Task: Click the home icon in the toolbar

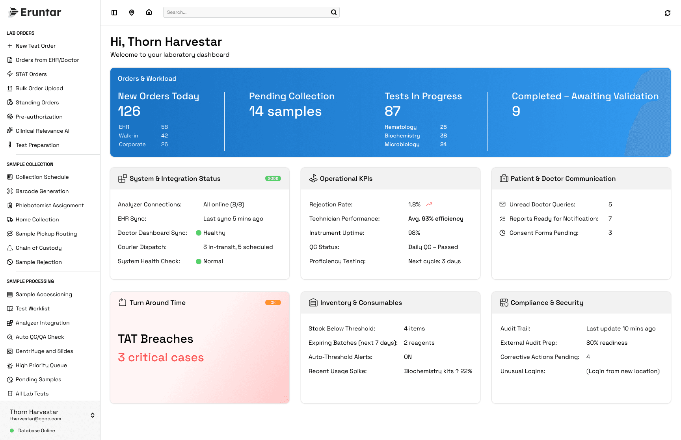Action: (x=149, y=12)
